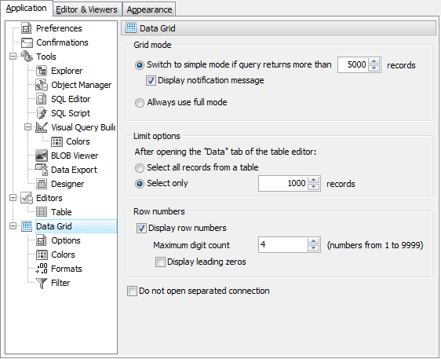Collapse the Tools tree node
441x359 pixels.
click(13, 57)
